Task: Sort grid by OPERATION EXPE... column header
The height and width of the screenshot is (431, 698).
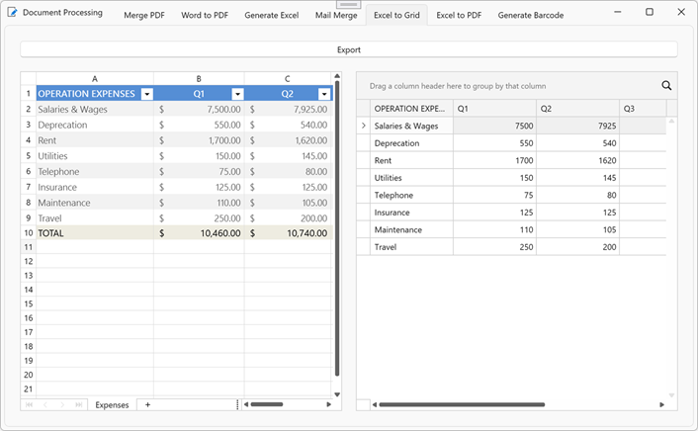Action: pyautogui.click(x=411, y=108)
